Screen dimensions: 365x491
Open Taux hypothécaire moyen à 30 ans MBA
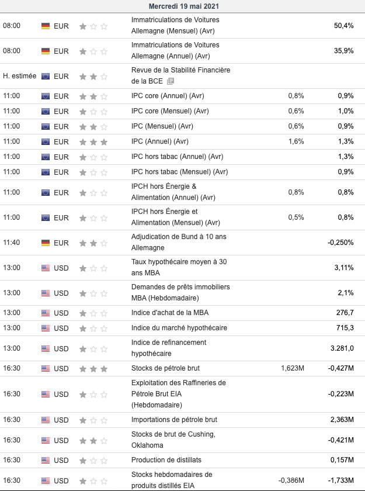pyautogui.click(x=179, y=268)
